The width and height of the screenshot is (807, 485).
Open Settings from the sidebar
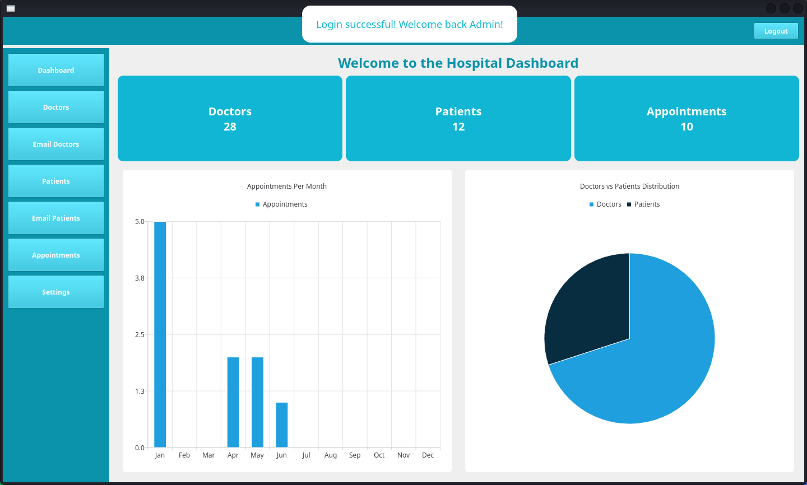click(55, 292)
